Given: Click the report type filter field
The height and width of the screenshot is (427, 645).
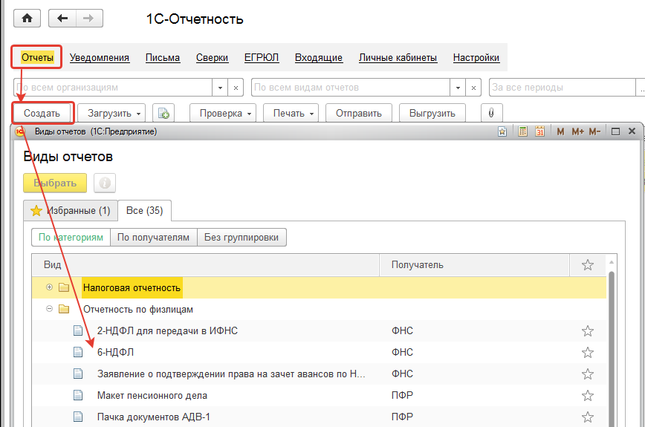Looking at the screenshot, I should tap(351, 88).
